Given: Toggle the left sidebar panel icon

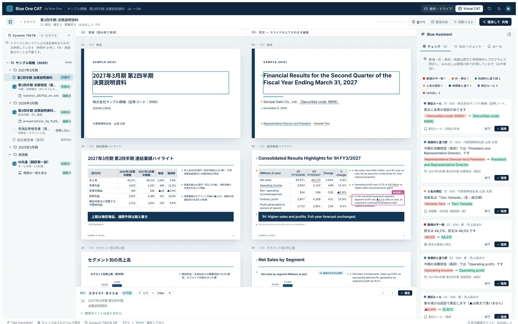Looking at the screenshot, I should click(10, 22).
